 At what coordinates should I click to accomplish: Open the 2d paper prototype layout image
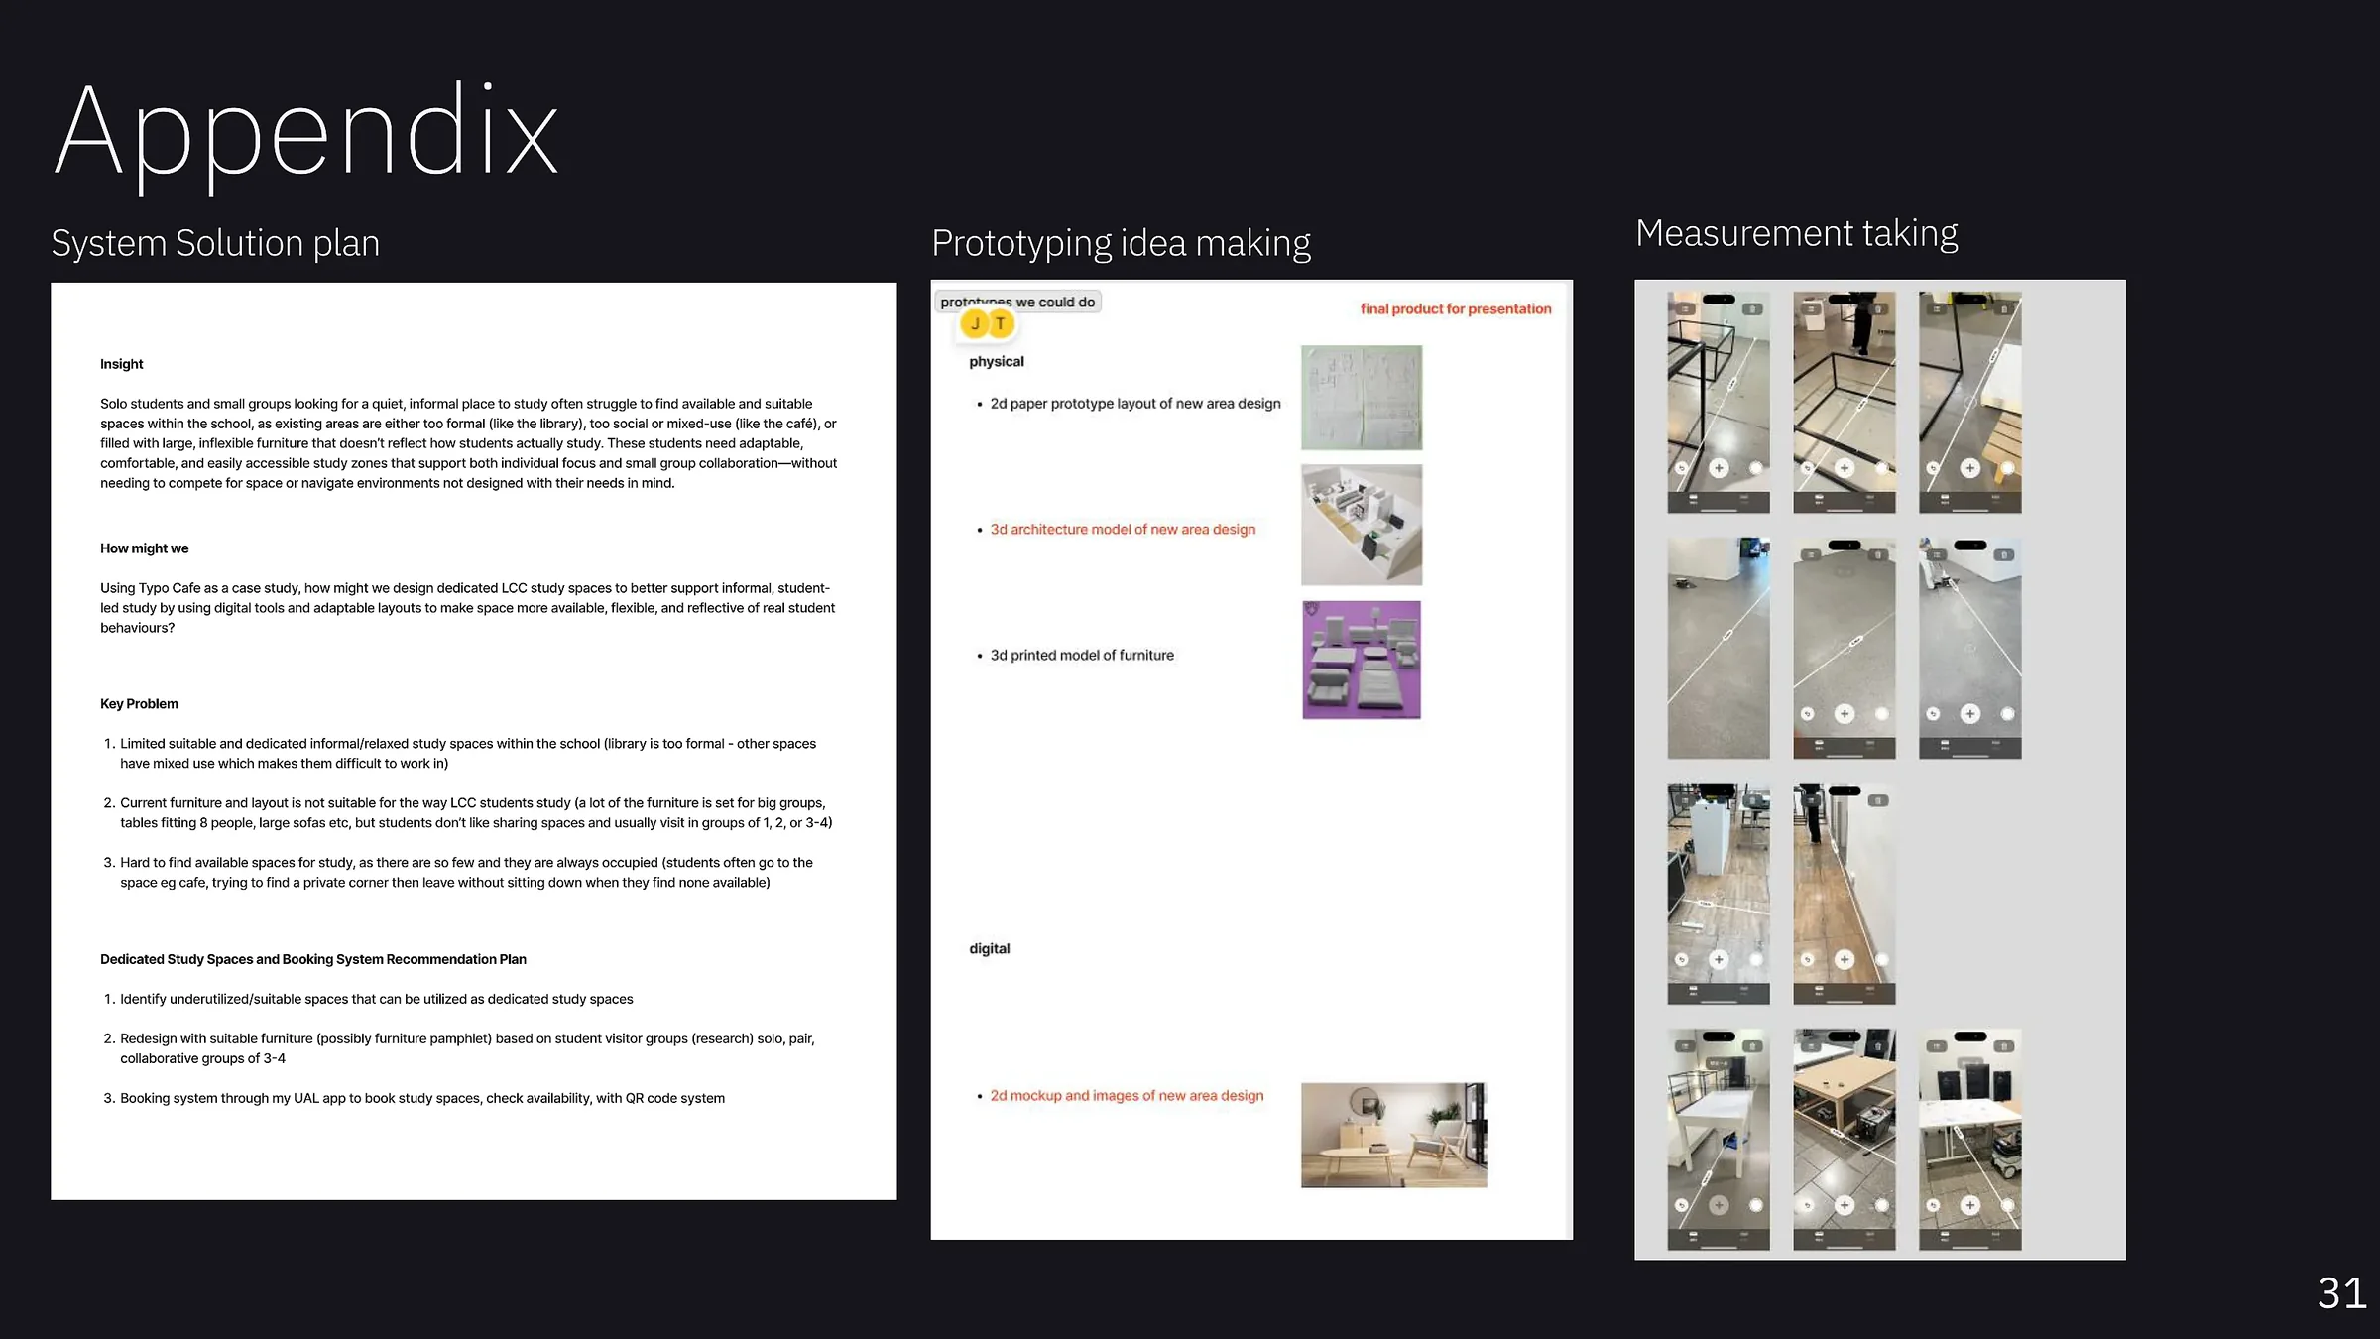[1362, 398]
